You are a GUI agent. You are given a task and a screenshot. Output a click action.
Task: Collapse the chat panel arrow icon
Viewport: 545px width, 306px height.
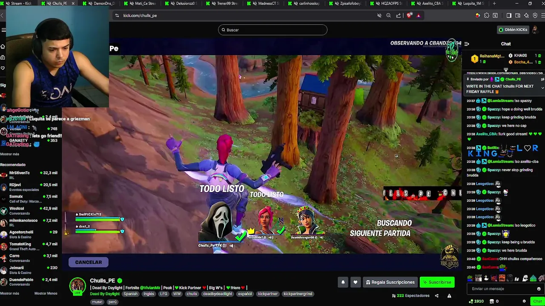[467, 44]
